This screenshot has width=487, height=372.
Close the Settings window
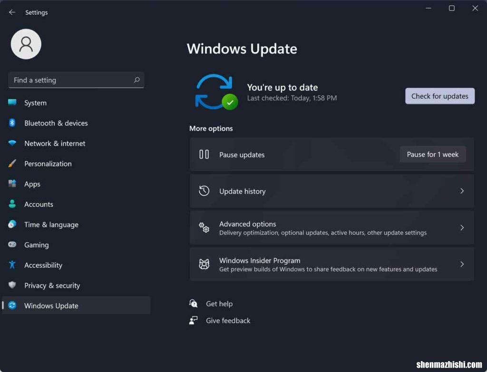click(x=475, y=8)
